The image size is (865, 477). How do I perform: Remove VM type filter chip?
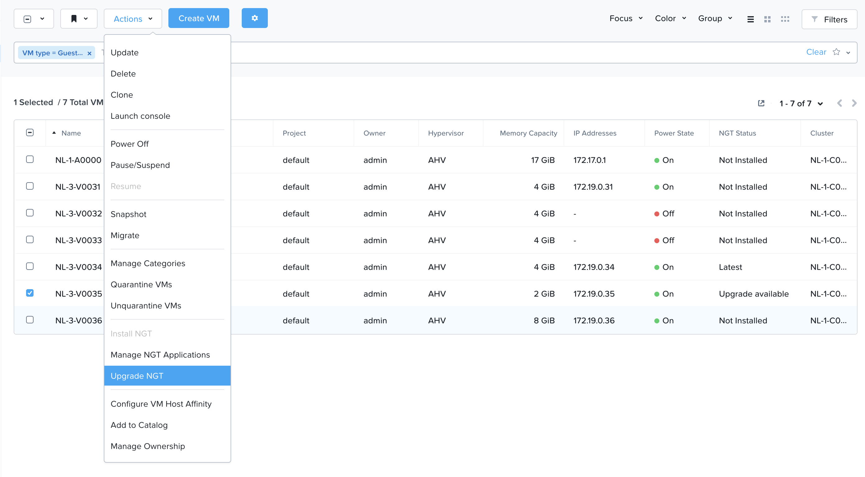click(89, 53)
